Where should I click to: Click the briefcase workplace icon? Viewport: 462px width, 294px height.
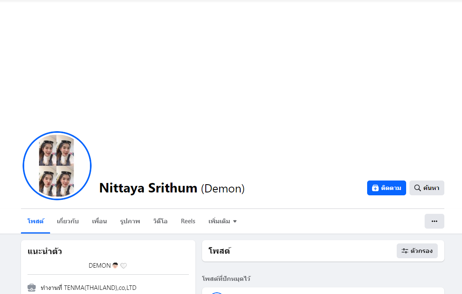point(32,287)
